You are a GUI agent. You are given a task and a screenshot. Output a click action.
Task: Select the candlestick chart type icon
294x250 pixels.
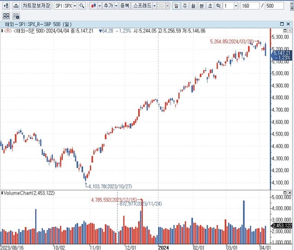pyautogui.click(x=93, y=6)
